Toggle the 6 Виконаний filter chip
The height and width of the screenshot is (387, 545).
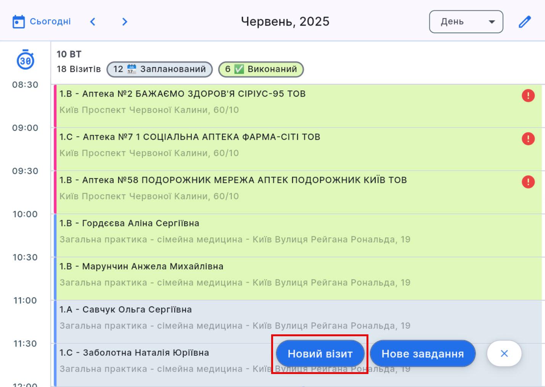(261, 69)
